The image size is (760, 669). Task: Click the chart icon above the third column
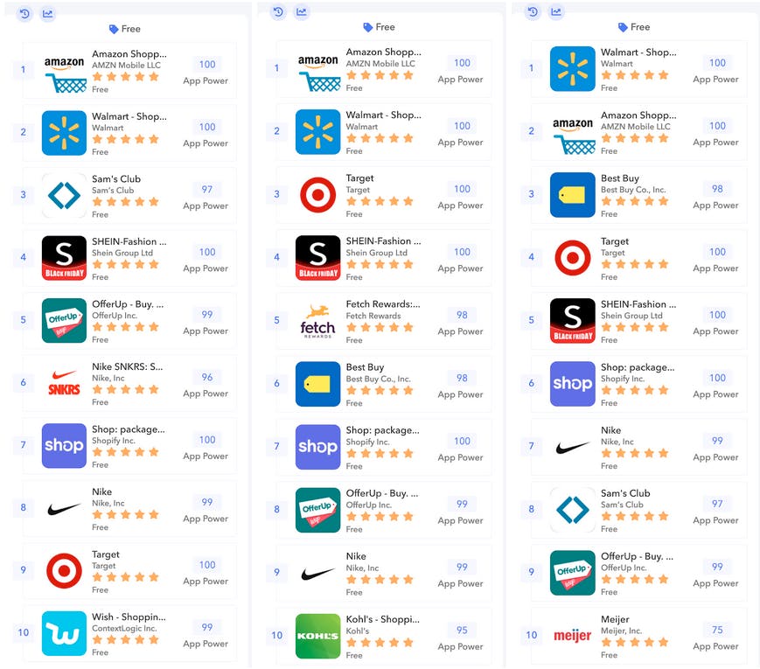point(556,11)
